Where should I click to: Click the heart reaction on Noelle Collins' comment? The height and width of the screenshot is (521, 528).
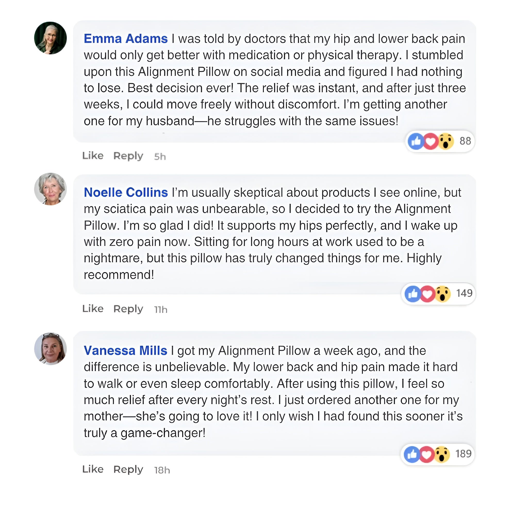pos(427,294)
